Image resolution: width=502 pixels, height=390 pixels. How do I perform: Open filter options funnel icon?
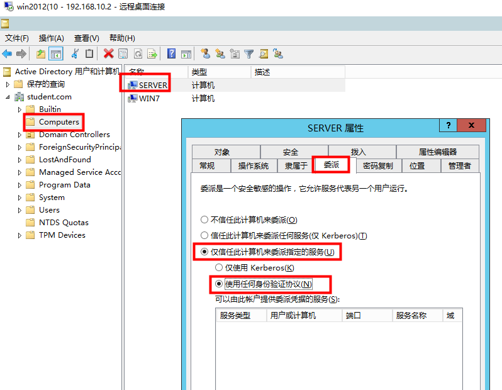pos(248,54)
